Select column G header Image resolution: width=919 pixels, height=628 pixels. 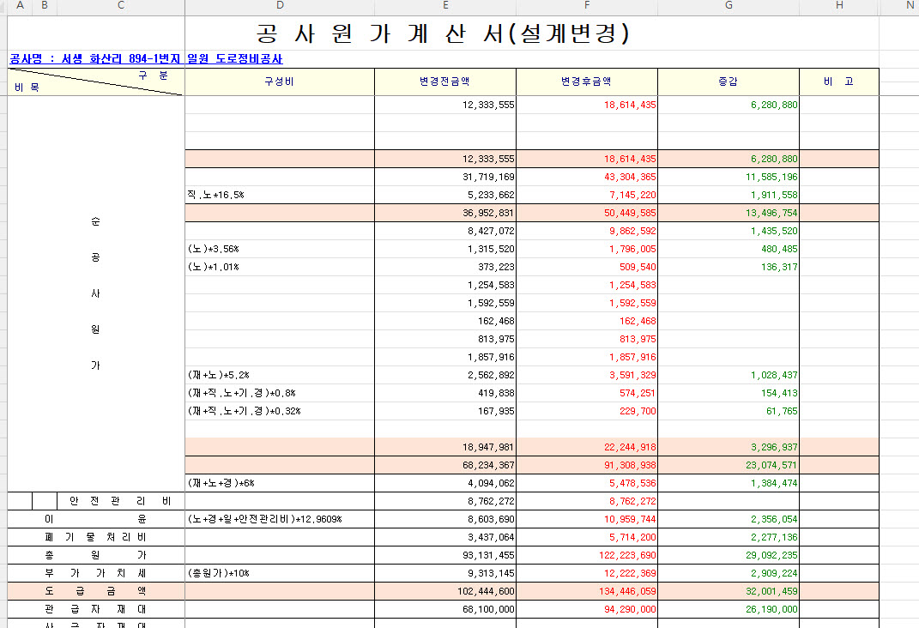pyautogui.click(x=728, y=6)
